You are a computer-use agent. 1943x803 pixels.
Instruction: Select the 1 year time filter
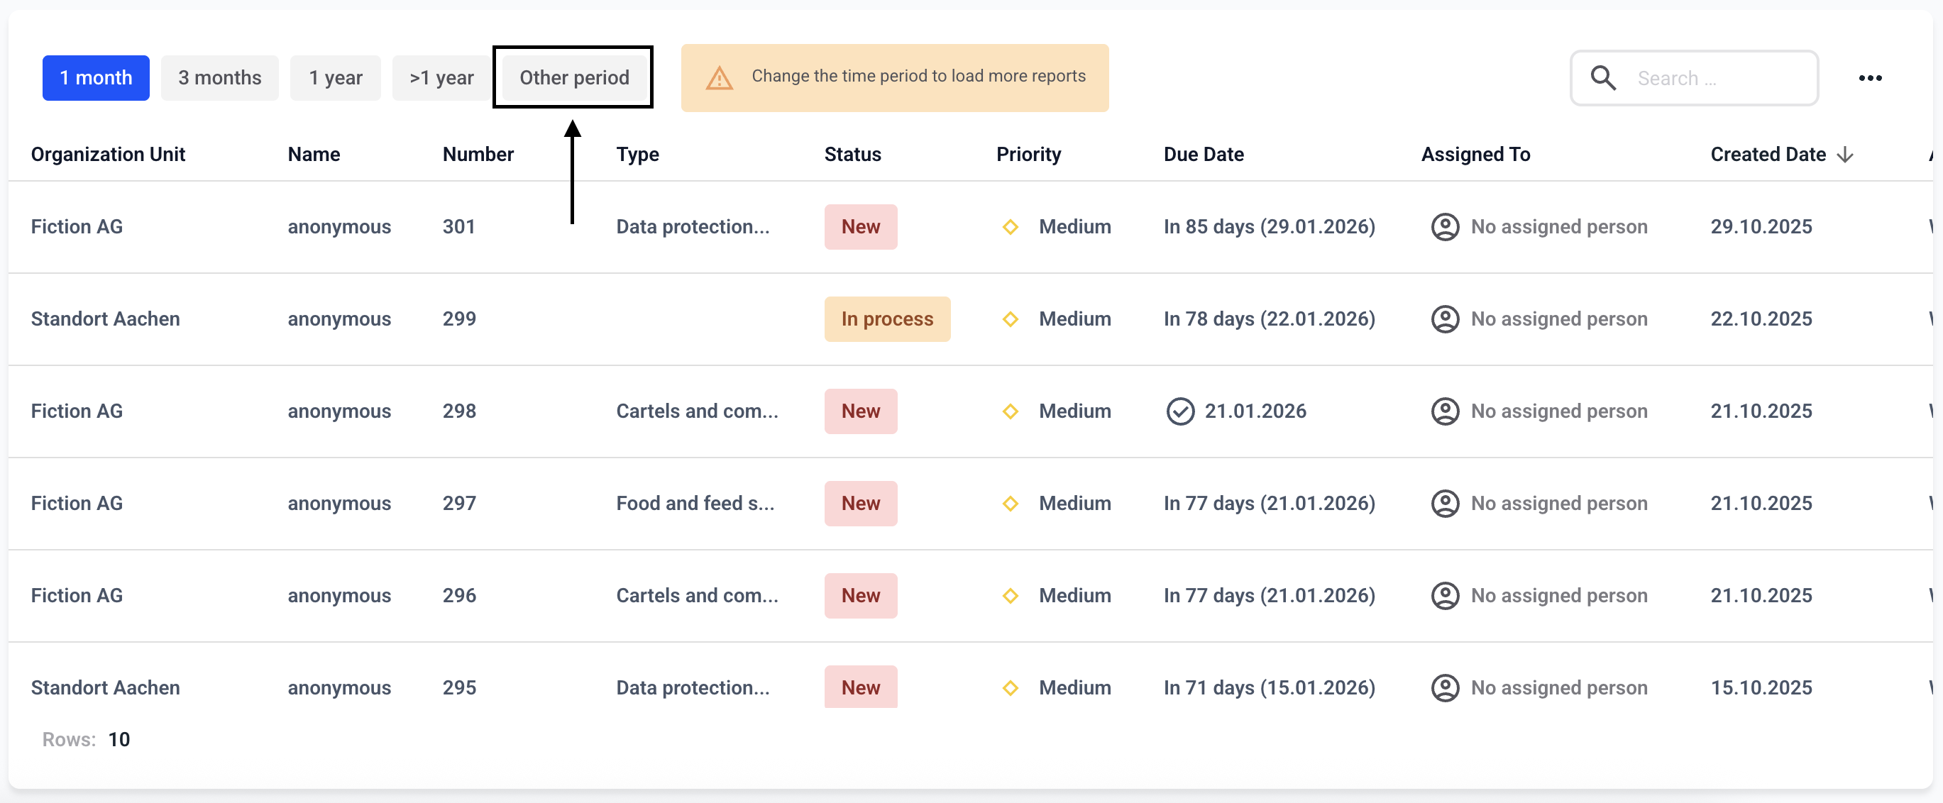[336, 77]
